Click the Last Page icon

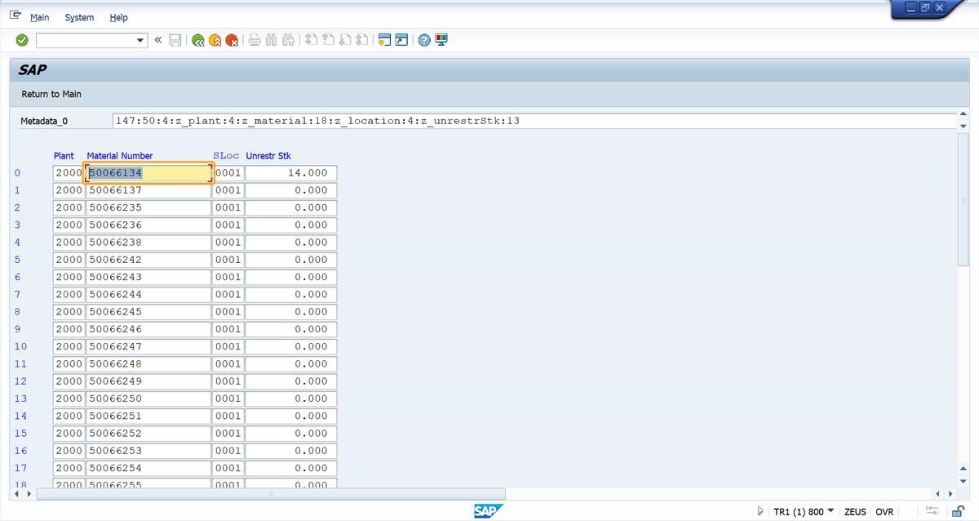point(361,40)
